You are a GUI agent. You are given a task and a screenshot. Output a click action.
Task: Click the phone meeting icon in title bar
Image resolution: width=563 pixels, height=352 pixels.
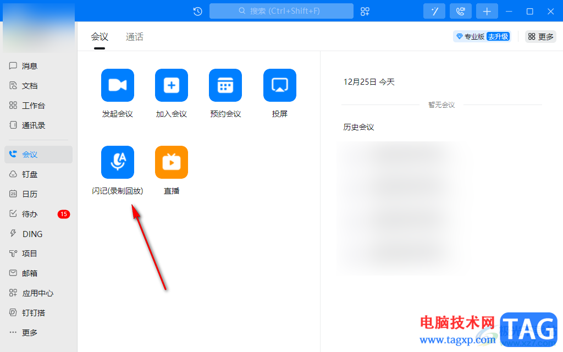pos(461,11)
